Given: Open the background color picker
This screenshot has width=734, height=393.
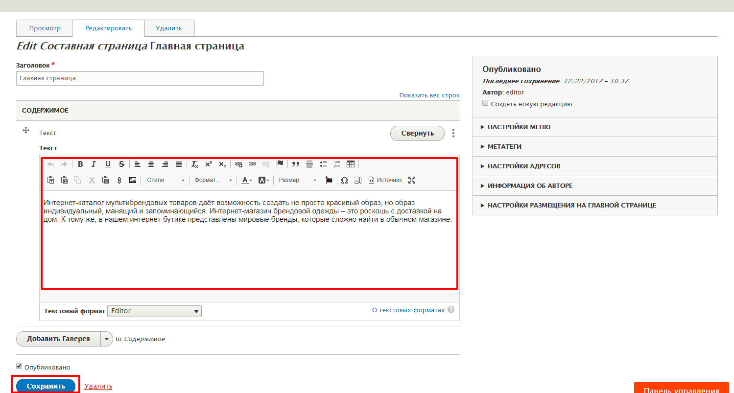Looking at the screenshot, I should tap(263, 180).
